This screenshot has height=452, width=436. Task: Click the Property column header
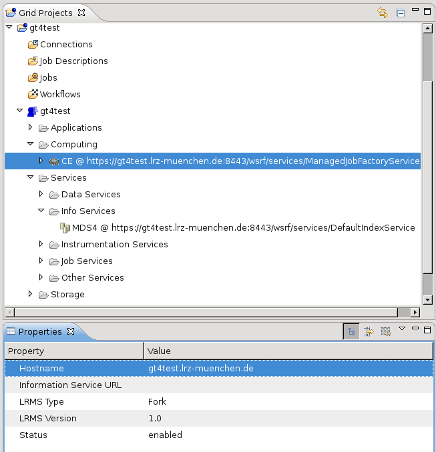pyautogui.click(x=74, y=351)
